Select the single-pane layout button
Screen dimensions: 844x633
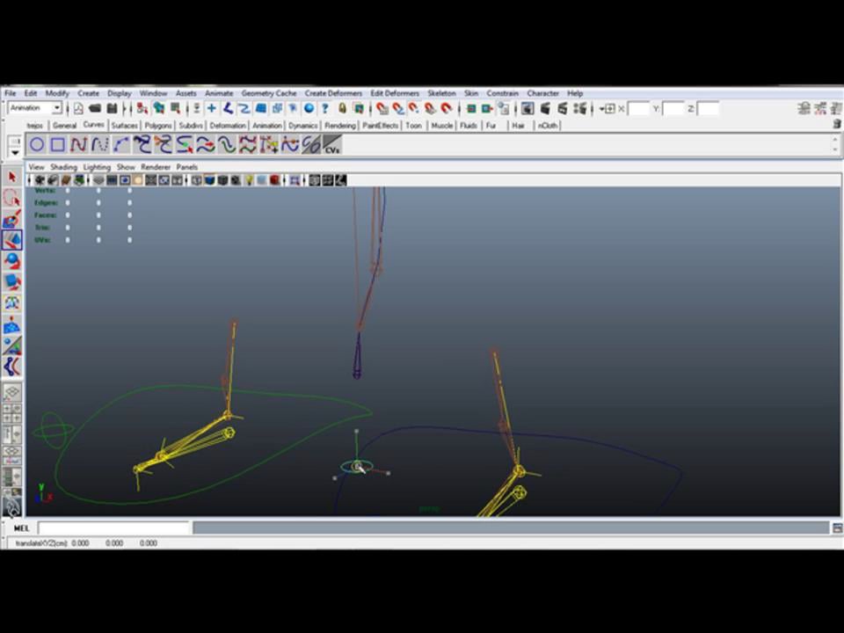11,392
